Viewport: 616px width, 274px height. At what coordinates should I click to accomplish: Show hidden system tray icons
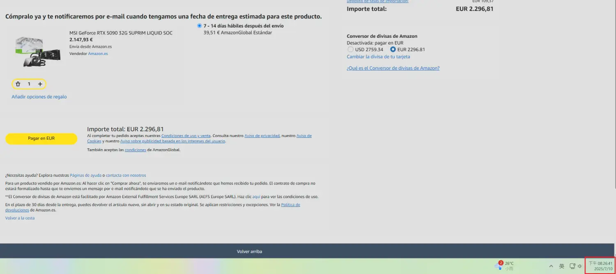point(551,266)
